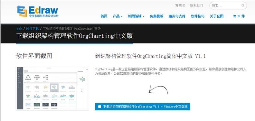
Task: Focus the 搜索 input field
Action: pyautogui.click(x=228, y=6)
